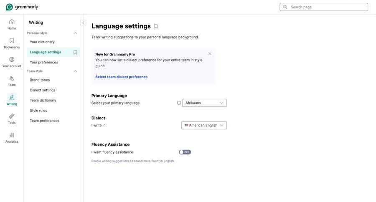
Task: Open the Afrikaans primary language dropdown
Action: click(204, 103)
